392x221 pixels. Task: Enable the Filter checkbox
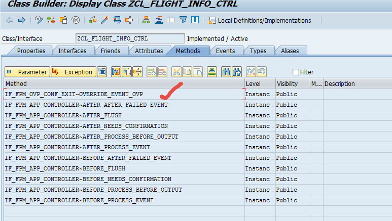pos(296,72)
